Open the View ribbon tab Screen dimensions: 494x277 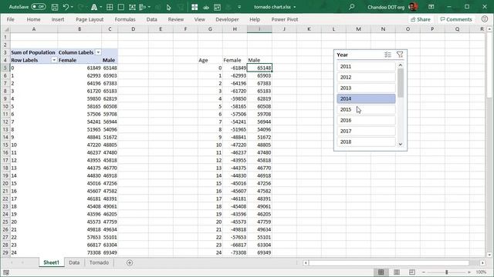[199, 19]
